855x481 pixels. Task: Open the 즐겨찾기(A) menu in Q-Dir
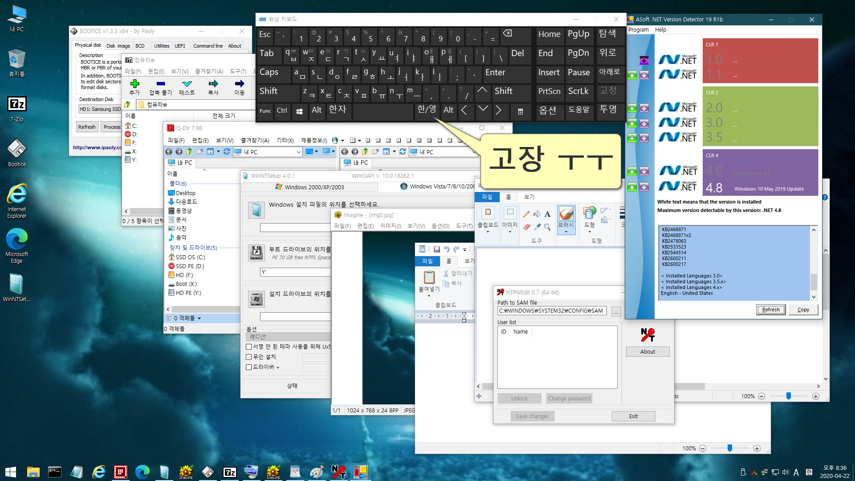[x=255, y=141]
